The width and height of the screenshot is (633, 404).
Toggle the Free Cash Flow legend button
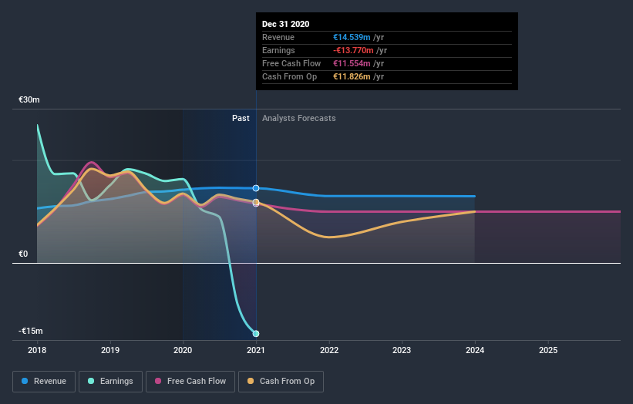tap(190, 382)
